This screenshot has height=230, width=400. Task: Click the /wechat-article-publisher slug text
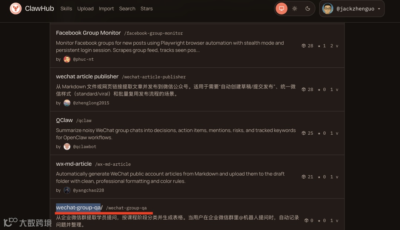154,77
